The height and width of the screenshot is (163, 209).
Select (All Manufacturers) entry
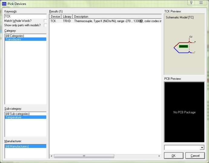25,146
